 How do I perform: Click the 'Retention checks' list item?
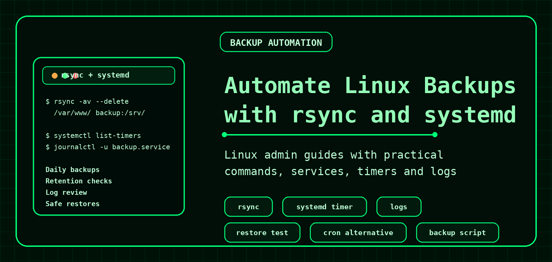[x=79, y=181]
